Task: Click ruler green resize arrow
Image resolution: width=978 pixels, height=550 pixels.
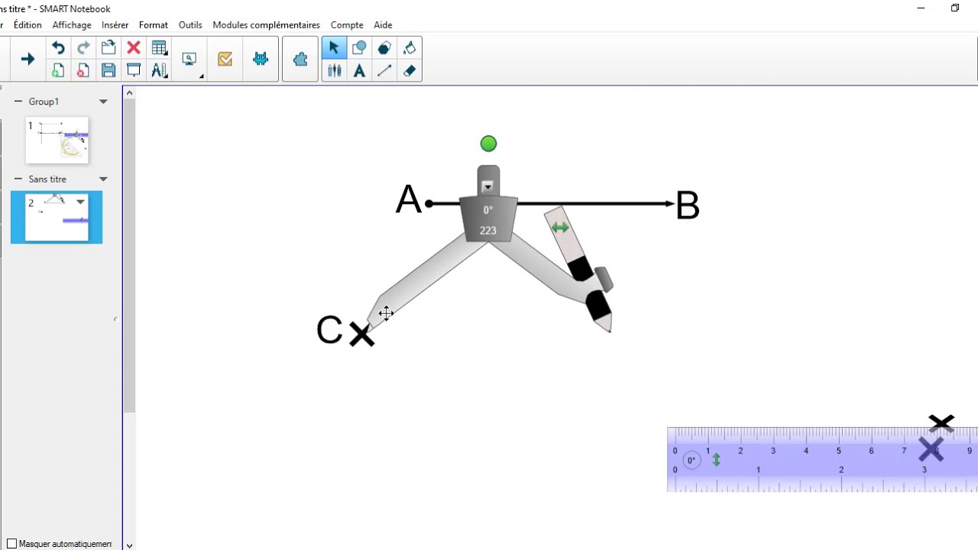Action: pos(716,460)
